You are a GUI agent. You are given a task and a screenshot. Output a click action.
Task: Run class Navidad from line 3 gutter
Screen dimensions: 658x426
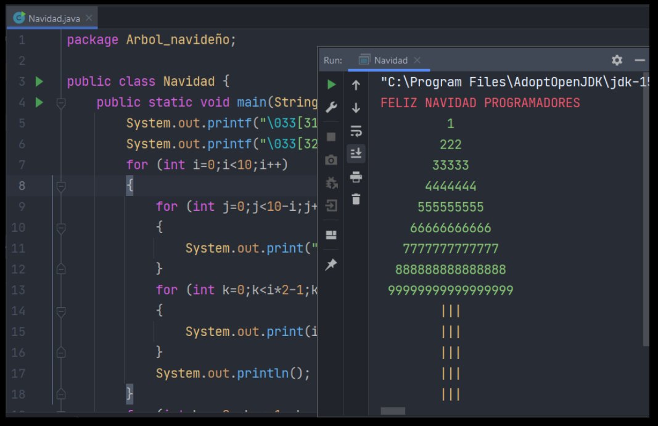[39, 81]
